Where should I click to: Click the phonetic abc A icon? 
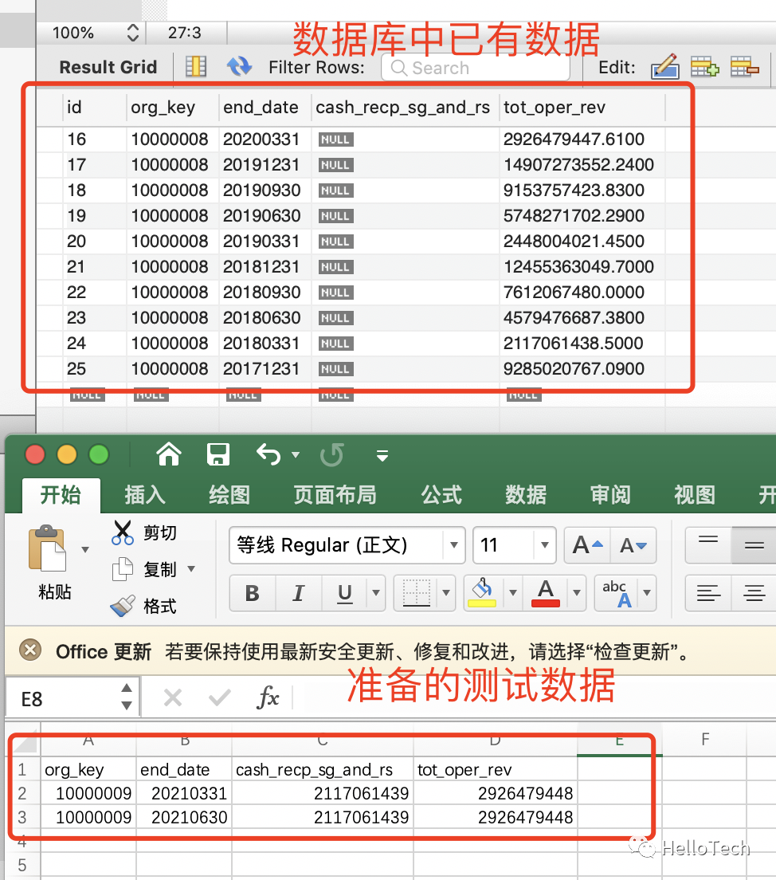click(x=617, y=593)
